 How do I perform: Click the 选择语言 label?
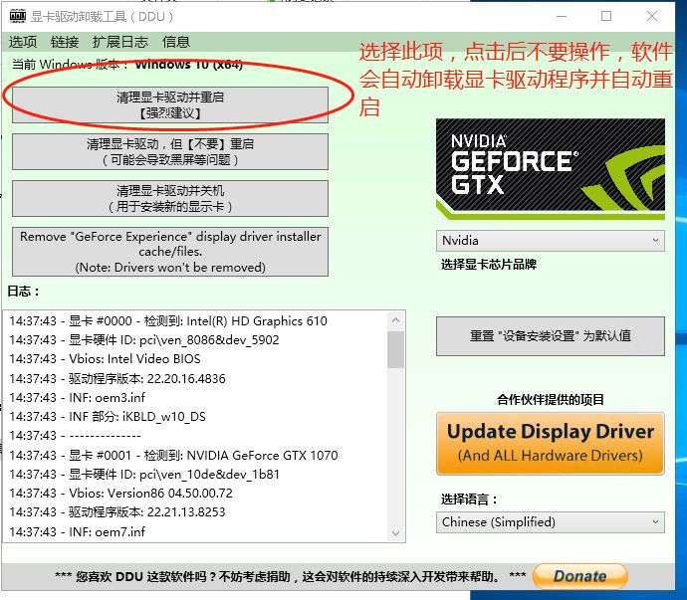pyautogui.click(x=469, y=500)
